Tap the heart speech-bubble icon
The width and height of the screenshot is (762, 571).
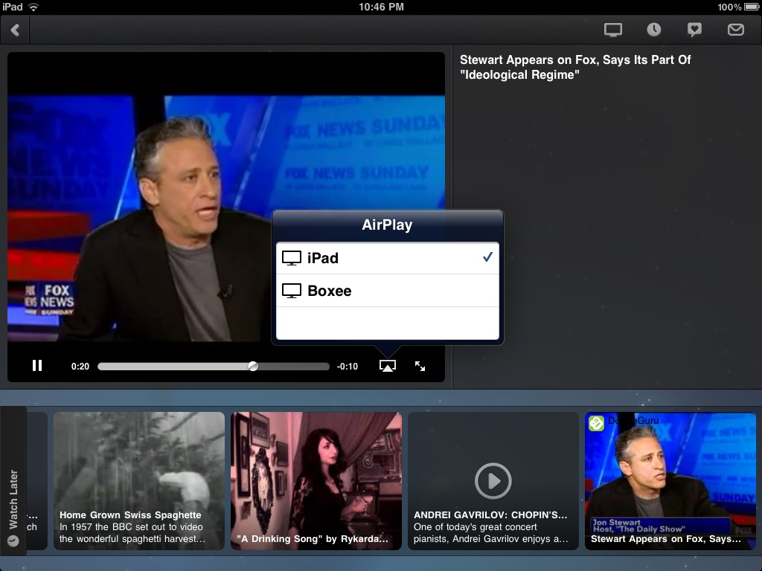point(694,30)
